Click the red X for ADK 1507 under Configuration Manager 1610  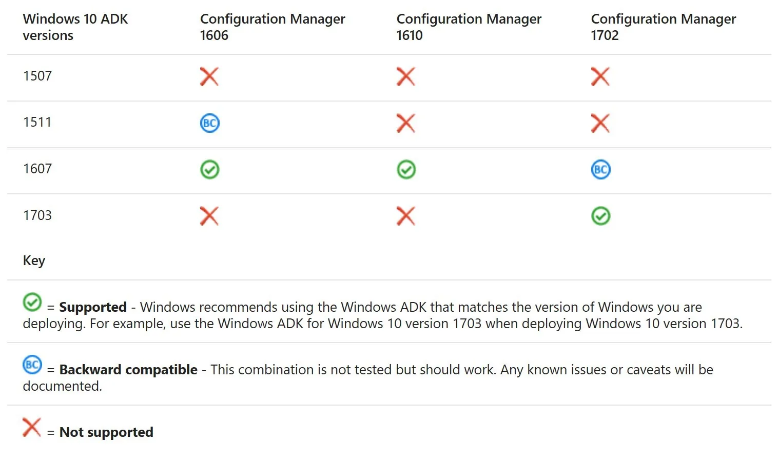(405, 77)
